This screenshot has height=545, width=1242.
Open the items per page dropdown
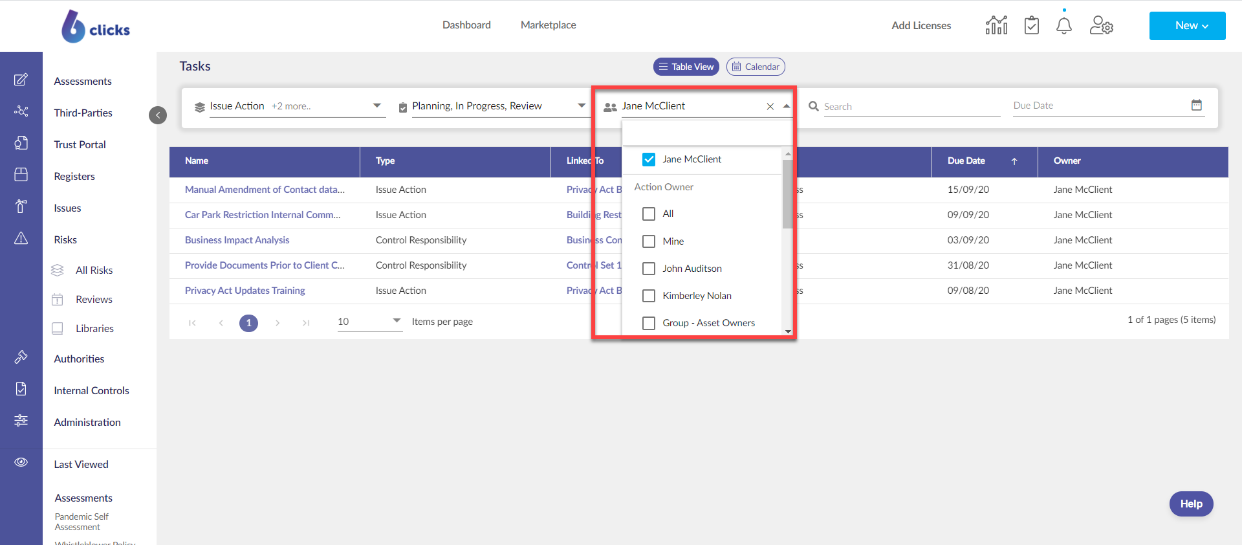(x=369, y=322)
